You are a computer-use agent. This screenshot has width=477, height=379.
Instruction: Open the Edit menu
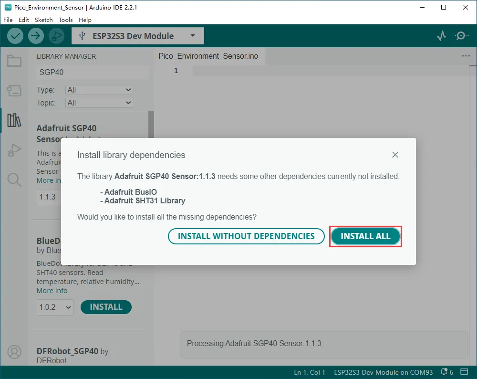24,20
